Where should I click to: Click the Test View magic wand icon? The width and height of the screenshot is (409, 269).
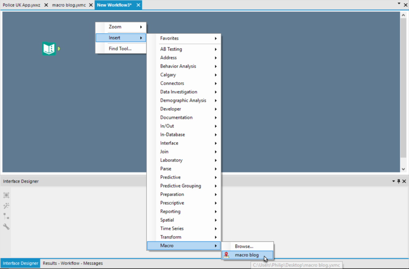[x=6, y=206]
